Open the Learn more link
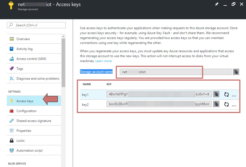Viewport: 246px width, 167px height. pyautogui.click(x=103, y=61)
